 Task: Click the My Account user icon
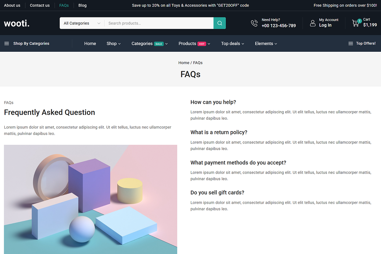[x=313, y=23]
